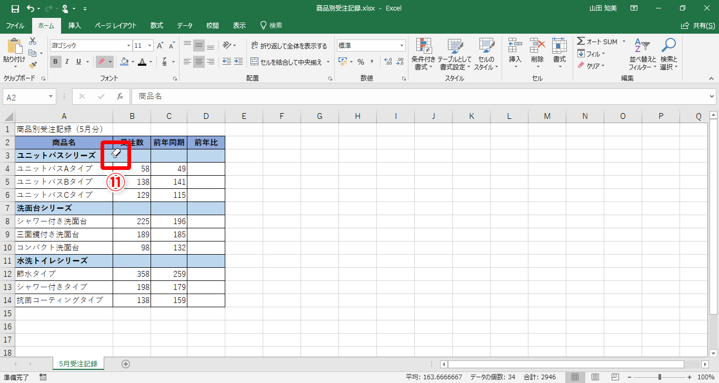Increase the cell indent
Image resolution: width=719 pixels, height=383 pixels.
point(239,62)
